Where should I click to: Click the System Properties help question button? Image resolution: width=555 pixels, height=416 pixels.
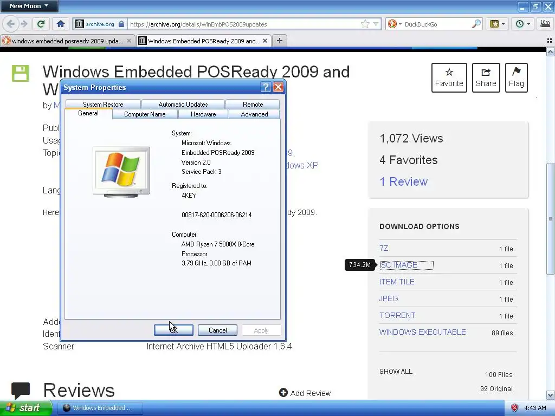[266, 87]
